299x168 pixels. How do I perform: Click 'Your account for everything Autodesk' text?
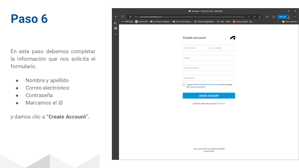209,149
